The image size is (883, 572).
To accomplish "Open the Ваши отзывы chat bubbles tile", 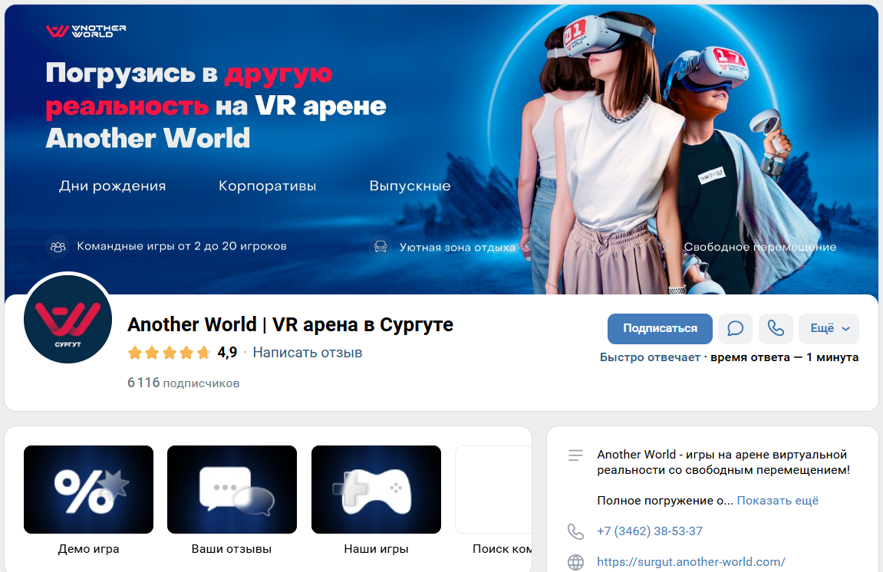I will (x=232, y=489).
